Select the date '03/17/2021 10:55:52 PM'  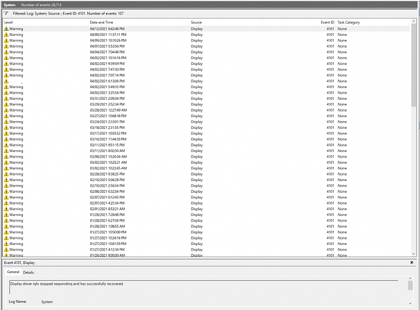108,133
